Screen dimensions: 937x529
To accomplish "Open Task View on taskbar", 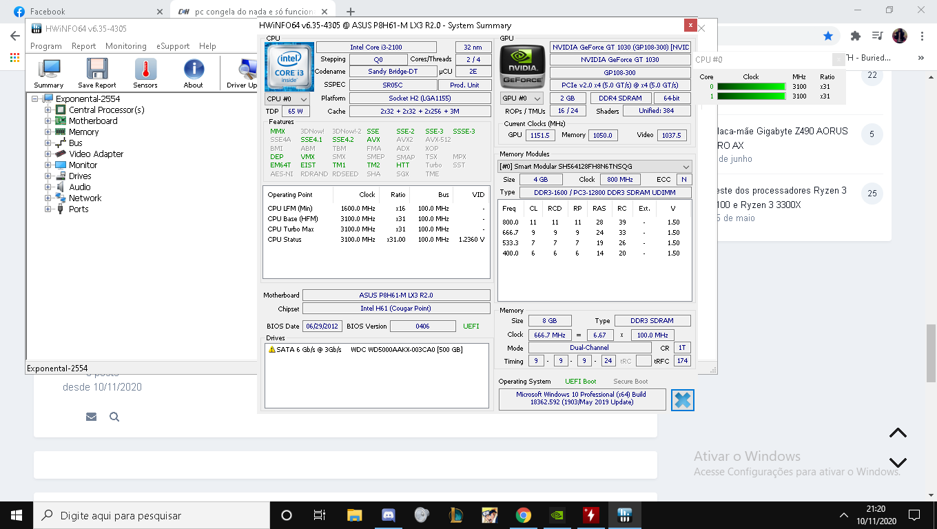I will coord(320,515).
